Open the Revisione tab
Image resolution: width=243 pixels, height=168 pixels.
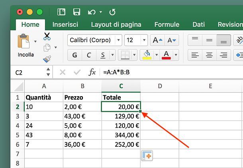pyautogui.click(x=230, y=24)
